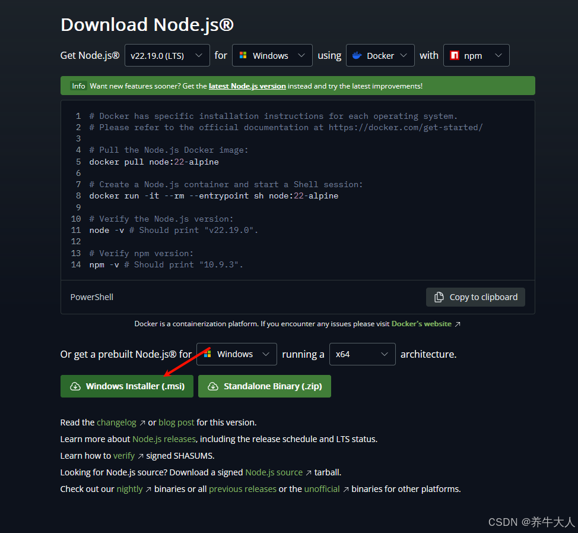Open the Docker install method dropdown
Viewport: 578px width, 533px height.
(380, 55)
